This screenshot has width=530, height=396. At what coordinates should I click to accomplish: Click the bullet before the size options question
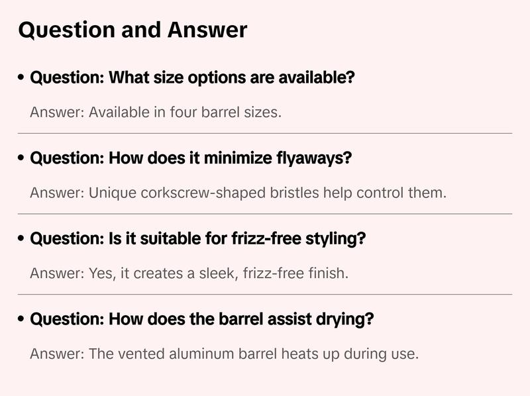point(22,78)
